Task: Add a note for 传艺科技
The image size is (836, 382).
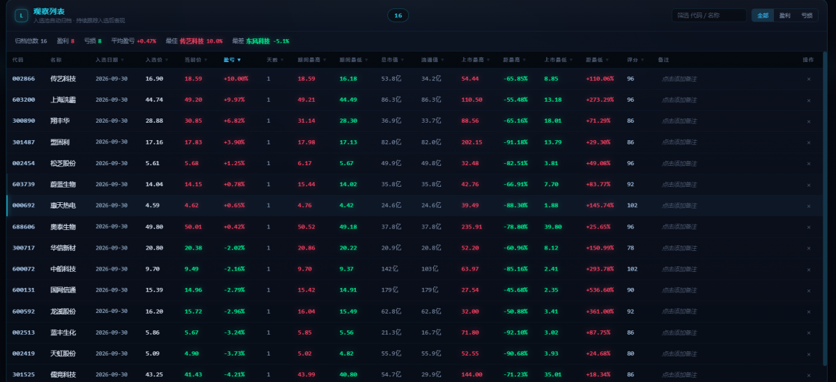Action: coord(679,79)
